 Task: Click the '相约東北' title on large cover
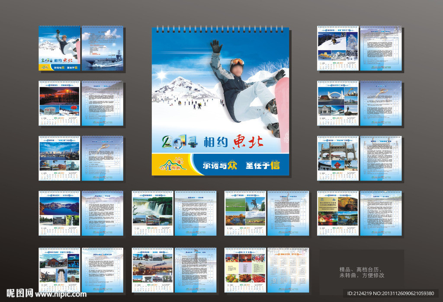pyautogui.click(x=233, y=142)
